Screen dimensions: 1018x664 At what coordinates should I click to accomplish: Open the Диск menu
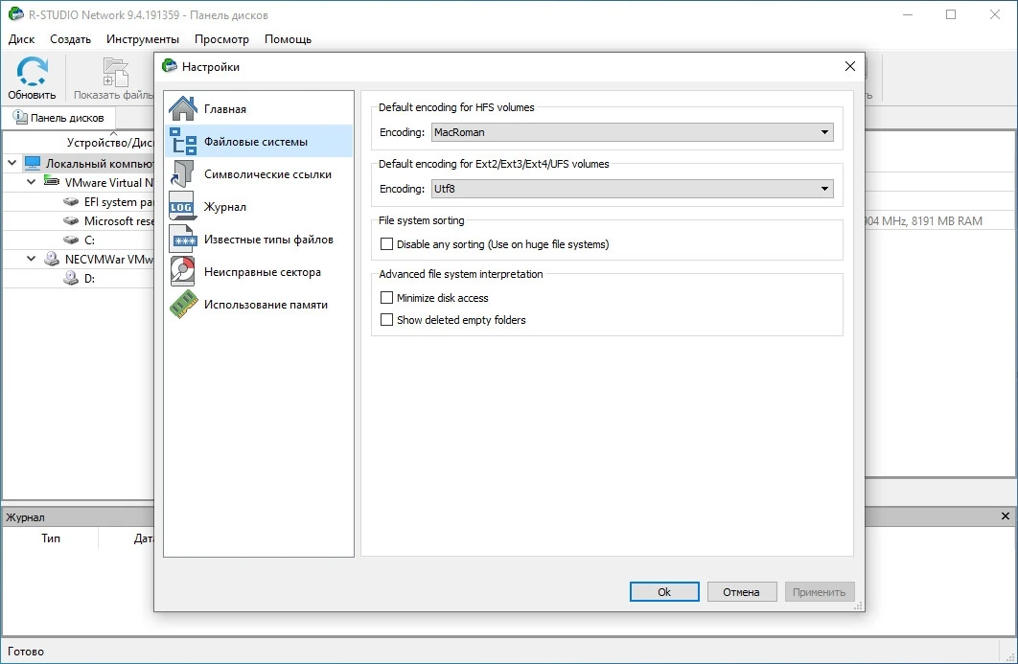pyautogui.click(x=21, y=39)
